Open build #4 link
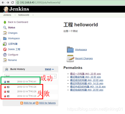Viewport: 125px width, 114px height. click(8, 82)
